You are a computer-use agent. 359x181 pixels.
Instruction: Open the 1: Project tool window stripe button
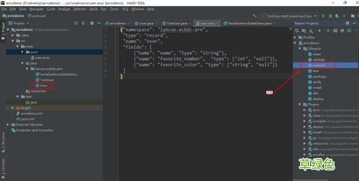(x=3, y=31)
